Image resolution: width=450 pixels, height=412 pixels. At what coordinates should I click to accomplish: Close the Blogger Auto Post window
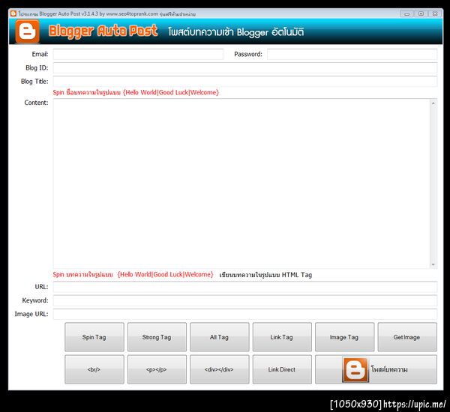pos(435,13)
